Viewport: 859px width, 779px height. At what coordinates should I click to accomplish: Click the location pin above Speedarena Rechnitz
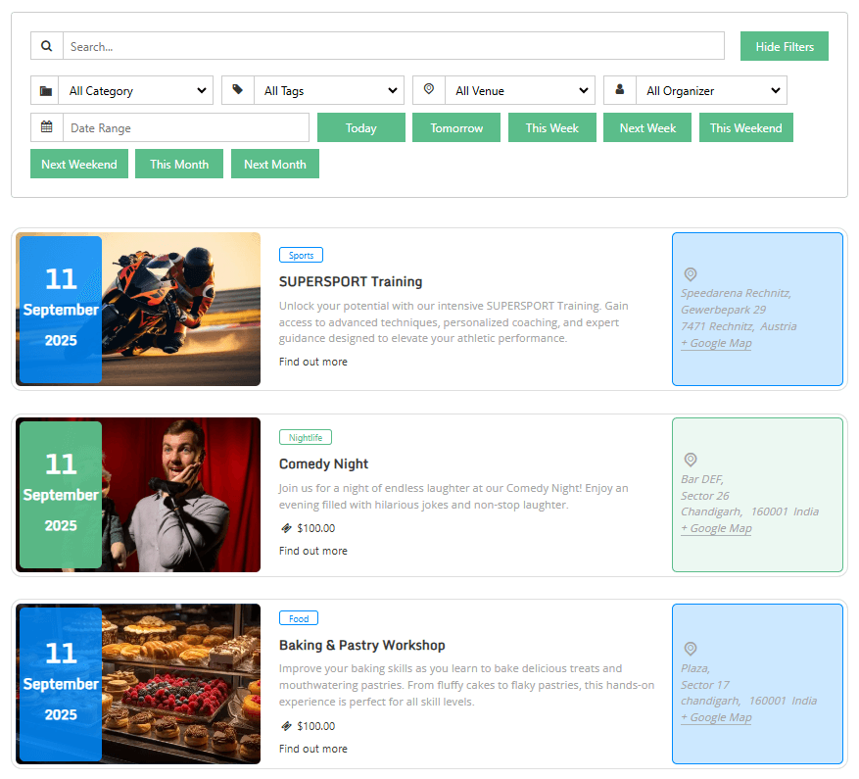[690, 275]
